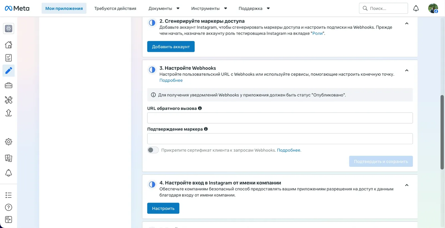Open the briefcase icon in the sidebar
This screenshot has height=228, width=445.
click(9, 85)
